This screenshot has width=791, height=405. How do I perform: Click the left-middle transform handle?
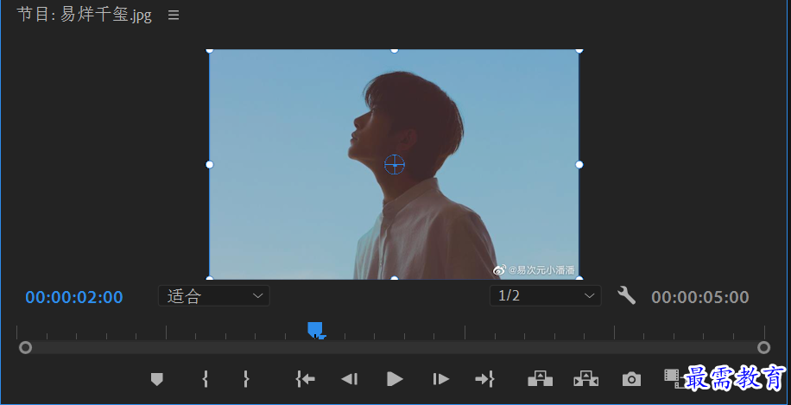coord(210,164)
